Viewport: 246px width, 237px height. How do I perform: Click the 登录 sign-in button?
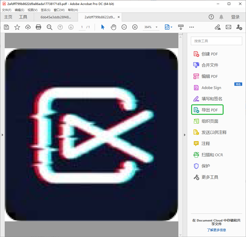click(x=235, y=17)
